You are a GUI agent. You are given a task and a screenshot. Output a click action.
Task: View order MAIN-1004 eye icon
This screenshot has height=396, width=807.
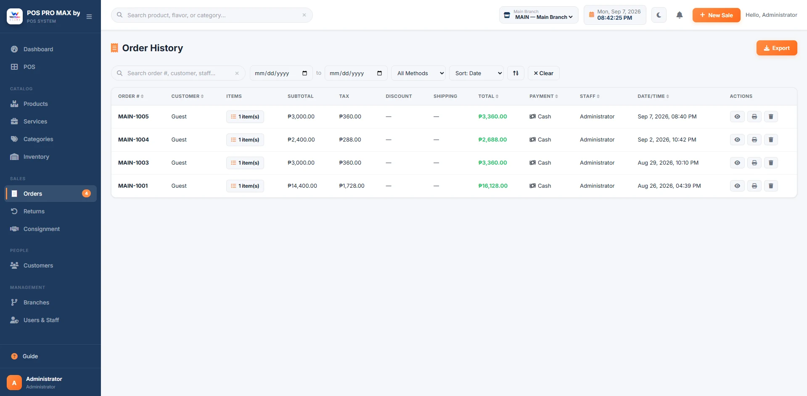(x=737, y=140)
